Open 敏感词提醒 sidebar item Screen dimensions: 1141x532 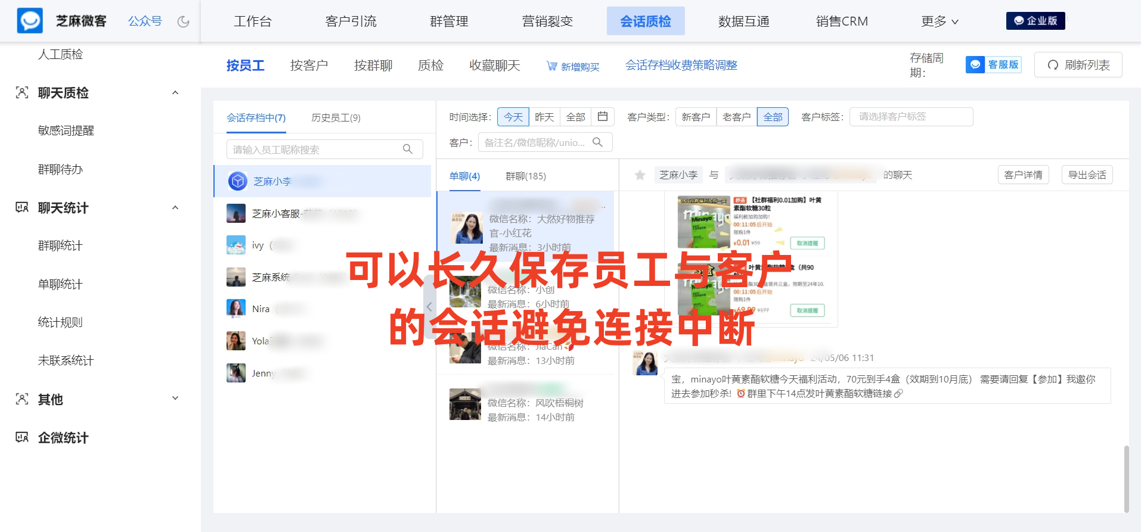66,130
